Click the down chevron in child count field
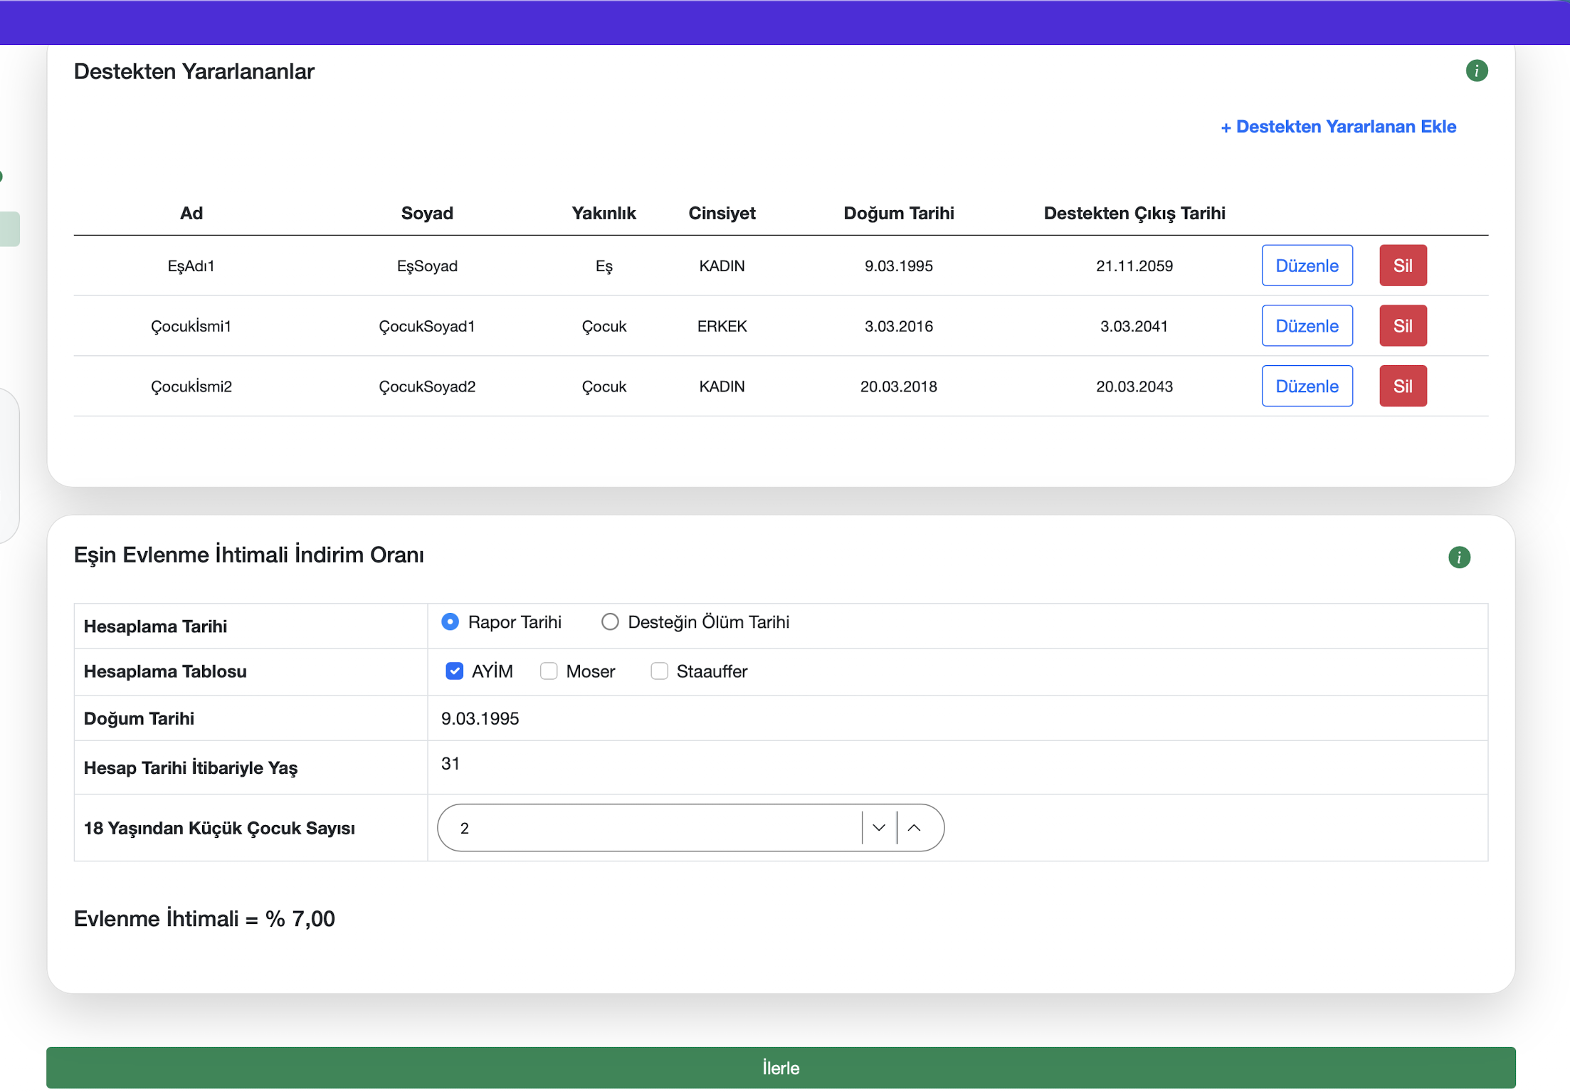Image resolution: width=1570 pixels, height=1092 pixels. 878,827
